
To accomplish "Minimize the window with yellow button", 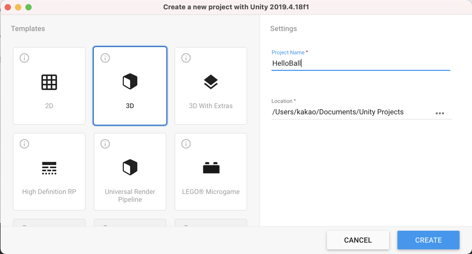I will coord(18,7).
